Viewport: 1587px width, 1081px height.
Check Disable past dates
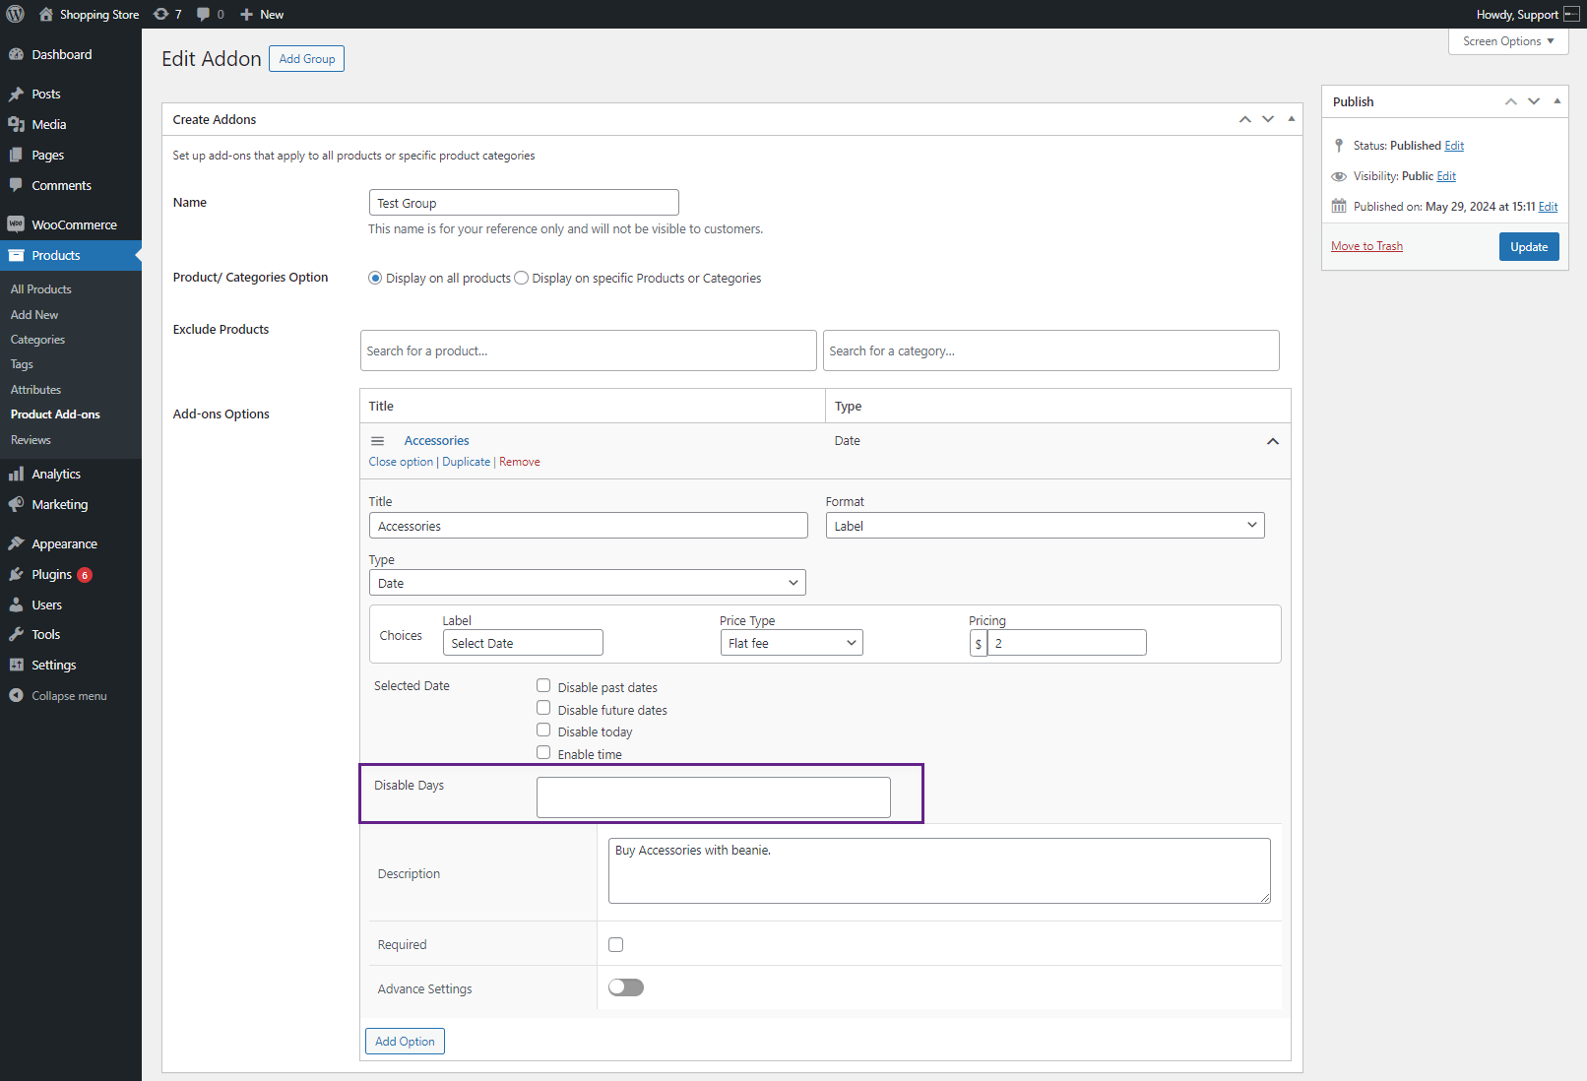coord(543,685)
